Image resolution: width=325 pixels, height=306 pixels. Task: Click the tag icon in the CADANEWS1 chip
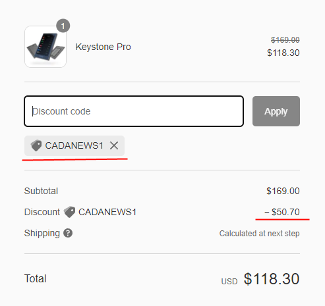(x=36, y=145)
